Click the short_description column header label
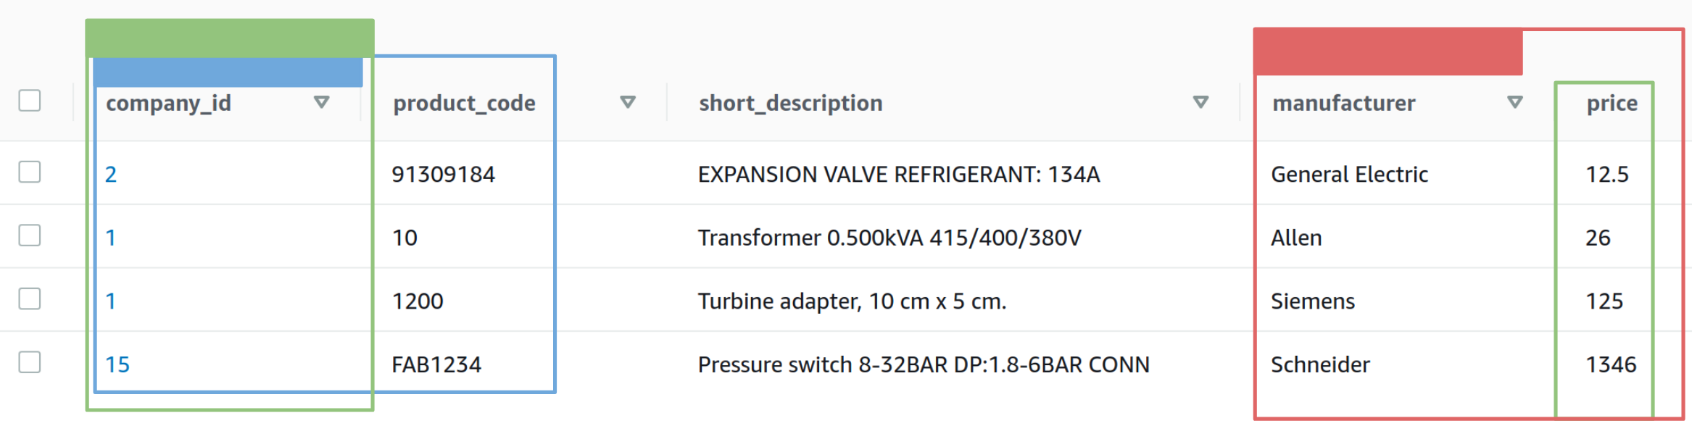 click(790, 104)
